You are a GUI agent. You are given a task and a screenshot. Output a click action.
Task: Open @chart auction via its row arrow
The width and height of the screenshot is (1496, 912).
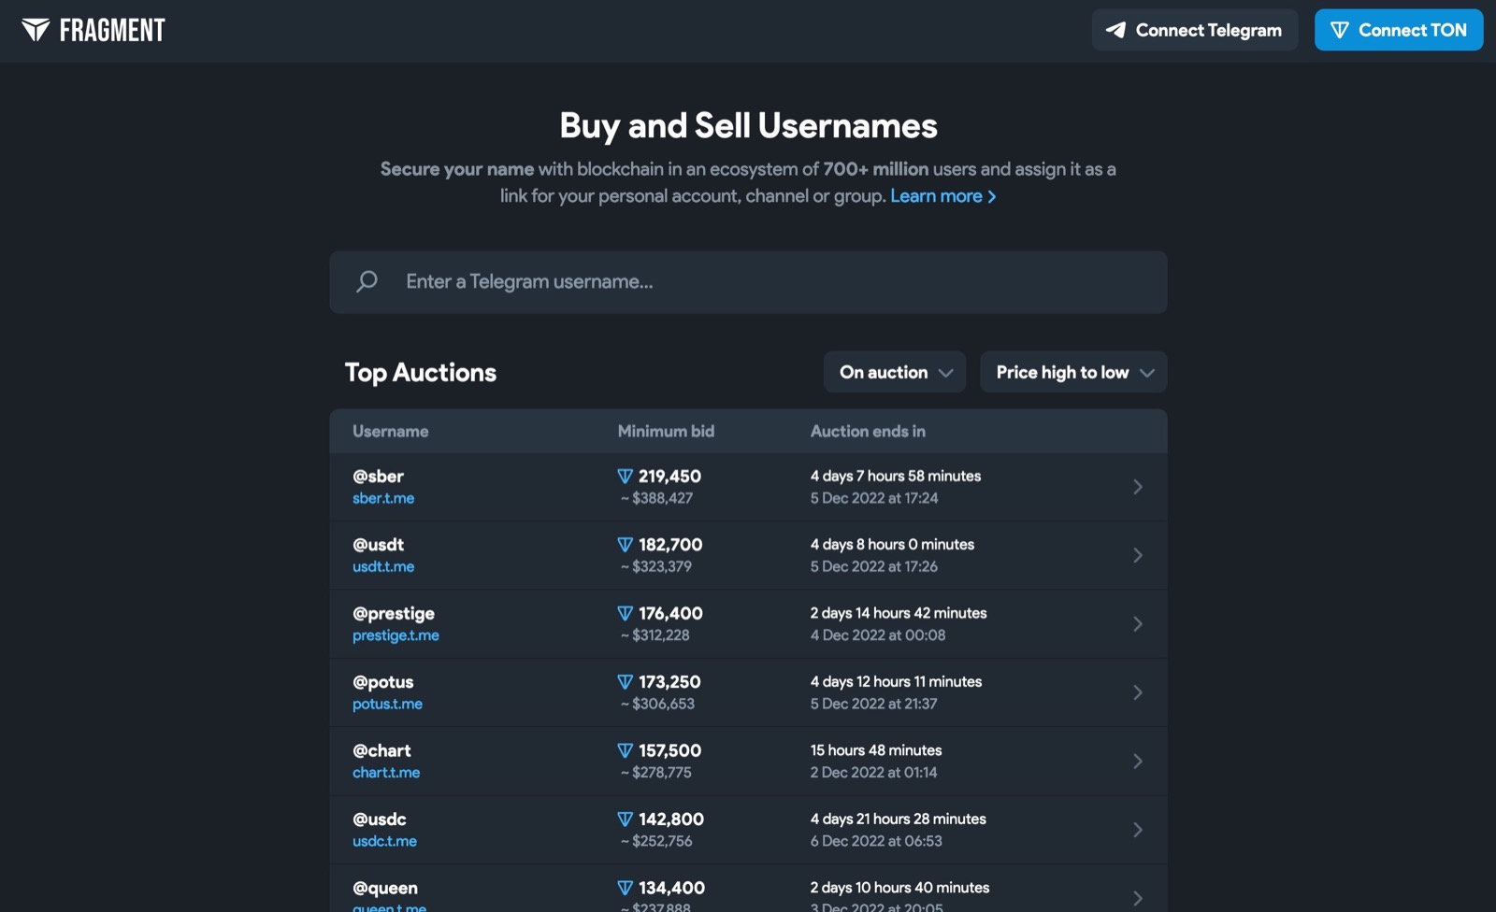[1137, 762]
